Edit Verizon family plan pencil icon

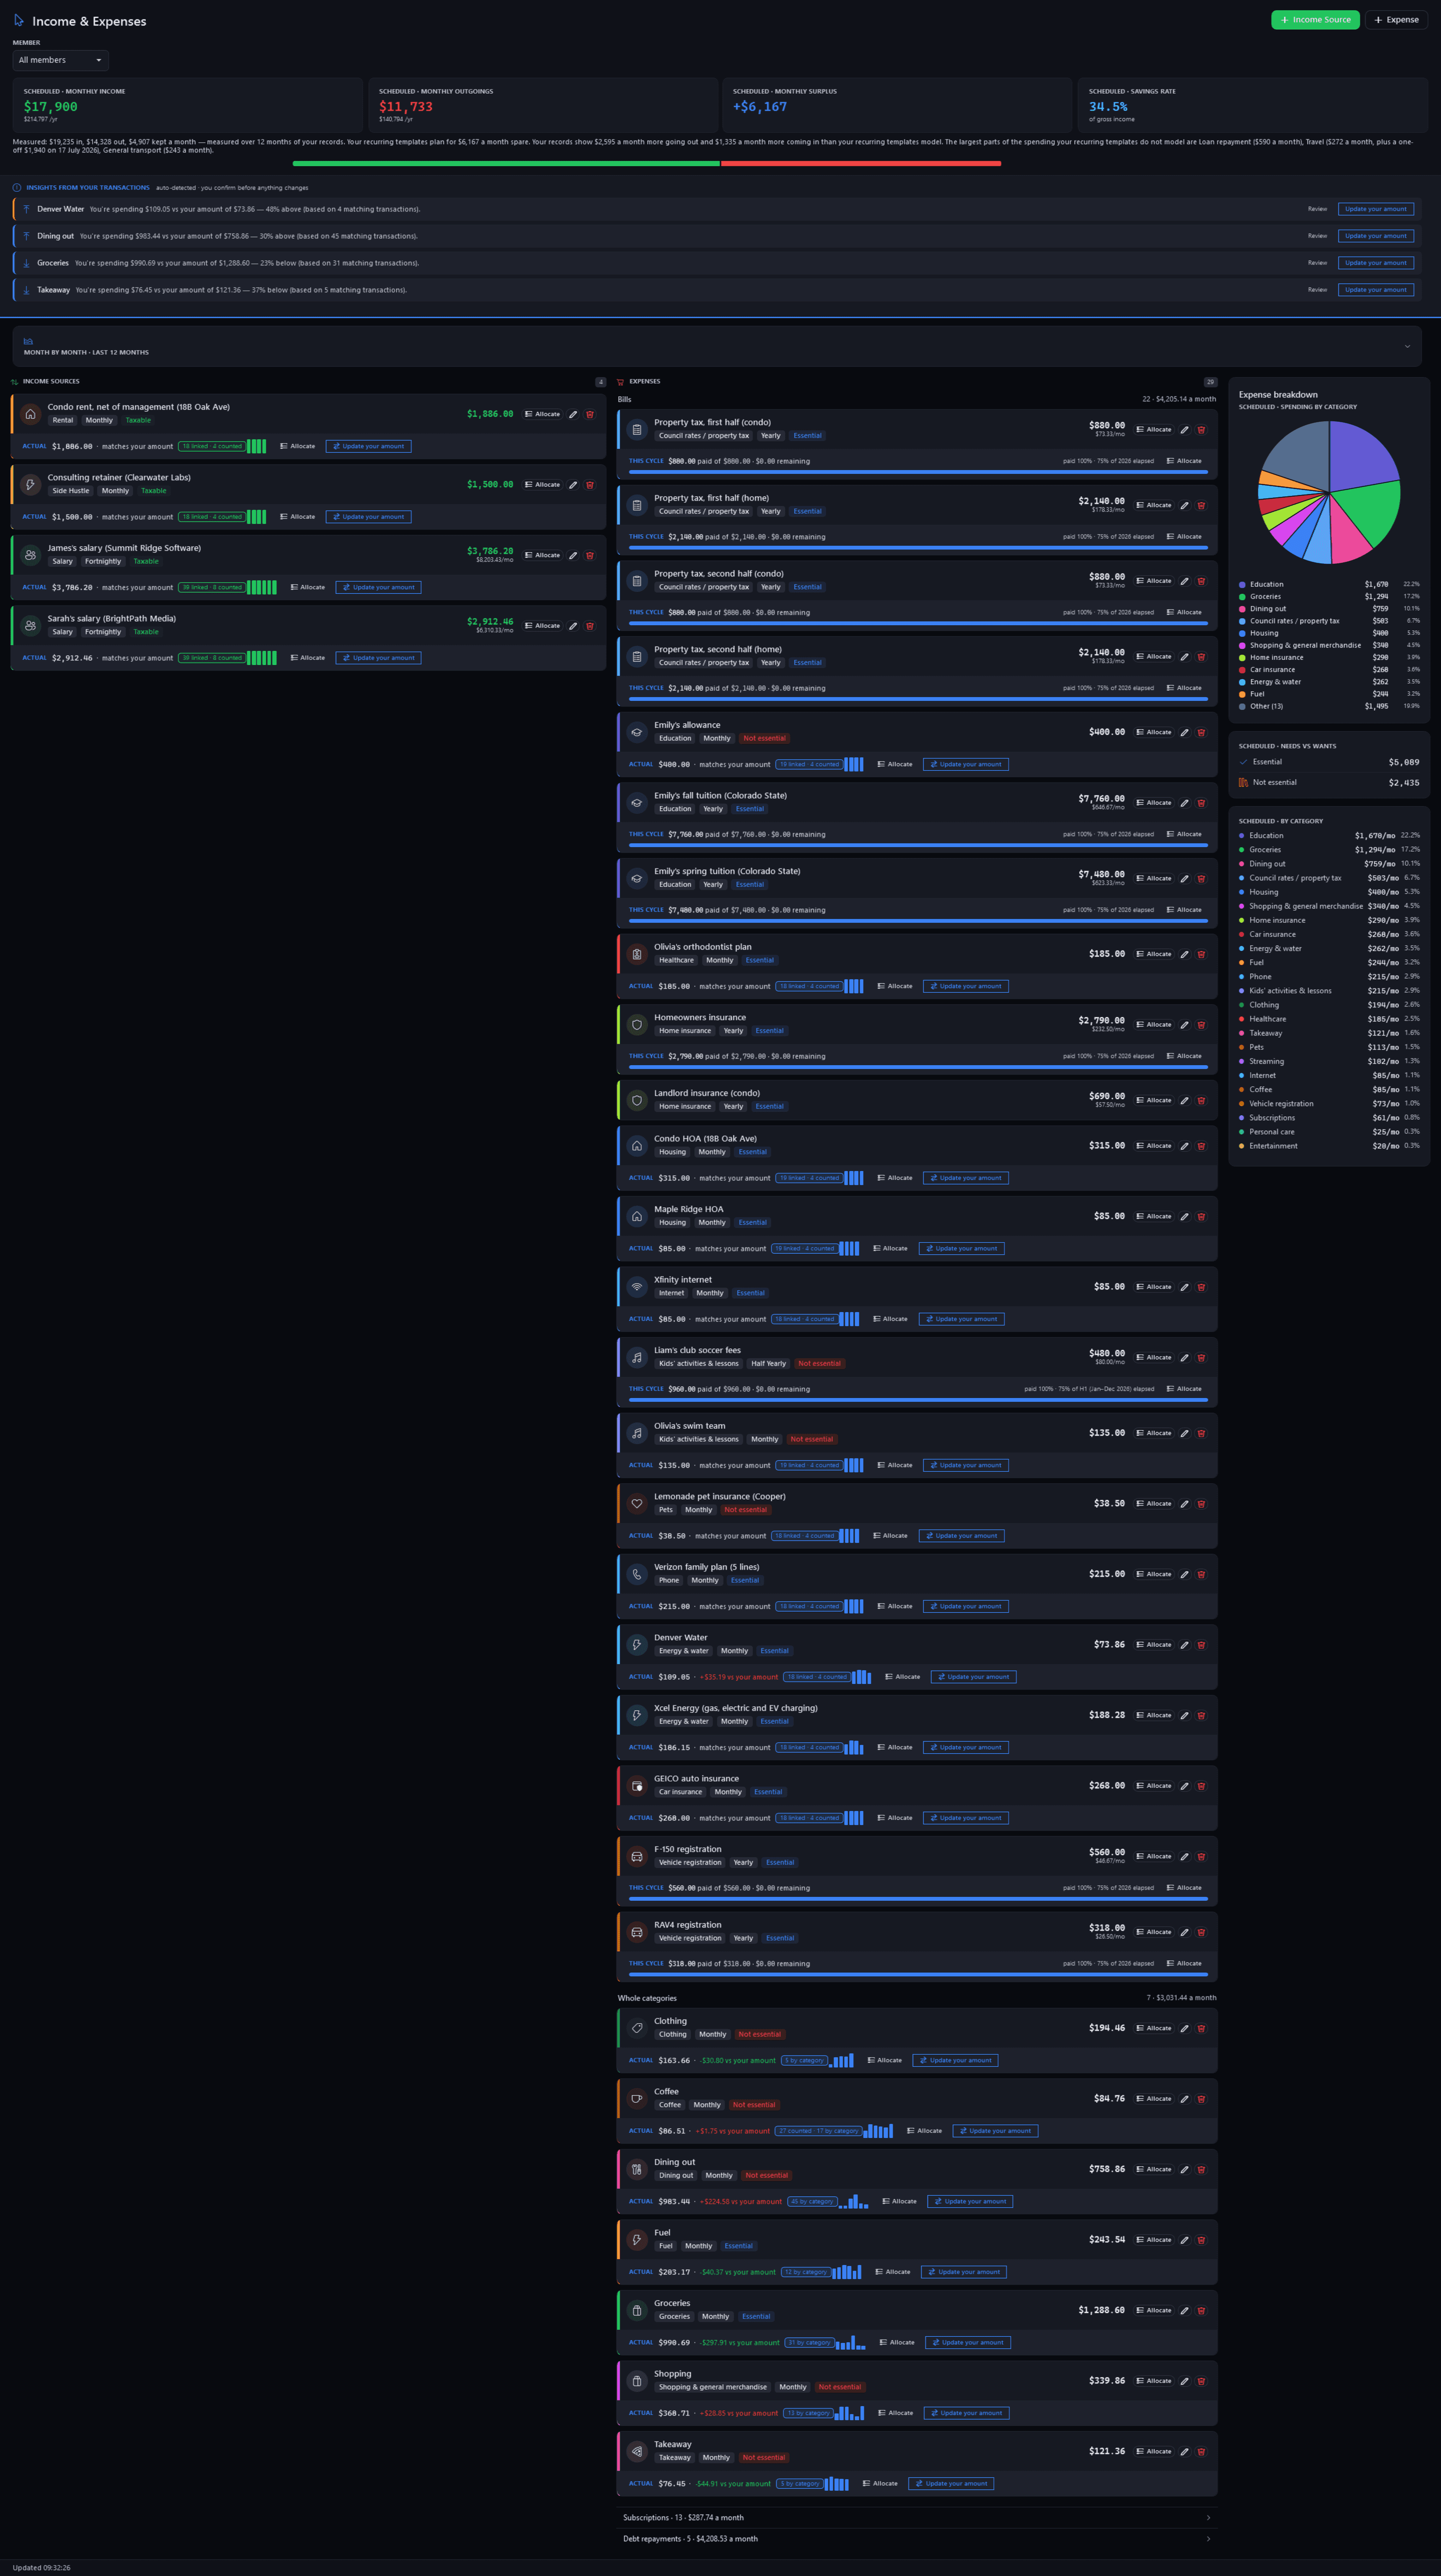[1184, 1574]
